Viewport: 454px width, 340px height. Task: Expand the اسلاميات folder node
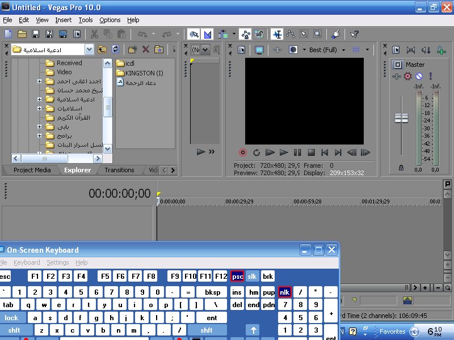(39, 108)
